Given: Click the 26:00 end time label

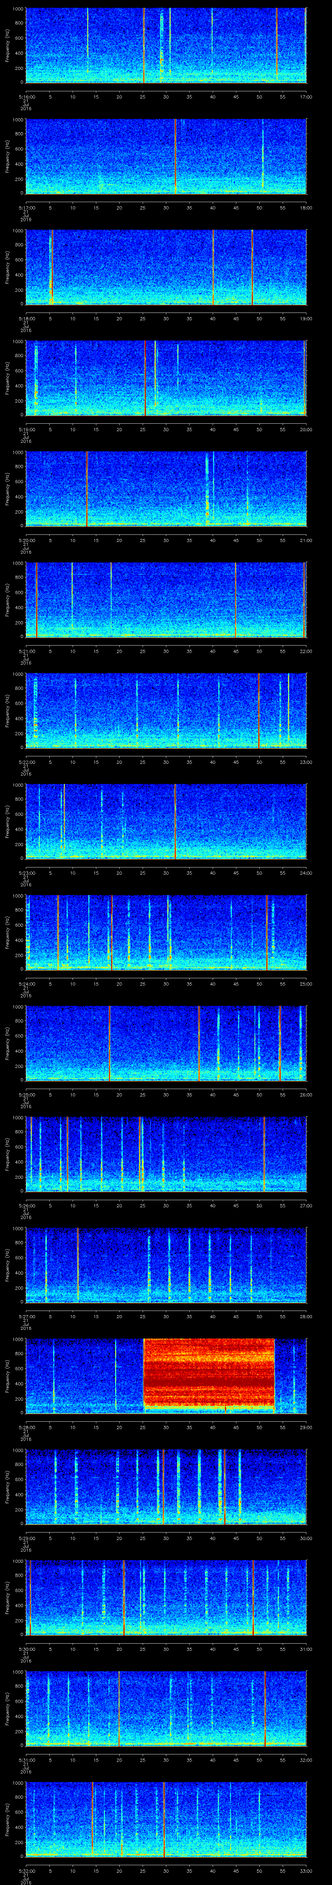Looking at the screenshot, I should 306,1095.
